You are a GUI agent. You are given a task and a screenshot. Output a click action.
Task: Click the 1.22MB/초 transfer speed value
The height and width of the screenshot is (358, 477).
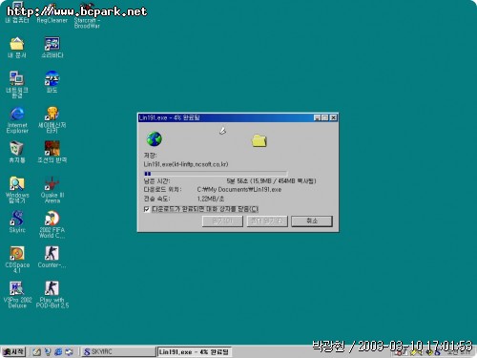click(211, 199)
